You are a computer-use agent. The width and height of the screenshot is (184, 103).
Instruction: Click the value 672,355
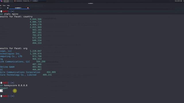tap(37, 38)
